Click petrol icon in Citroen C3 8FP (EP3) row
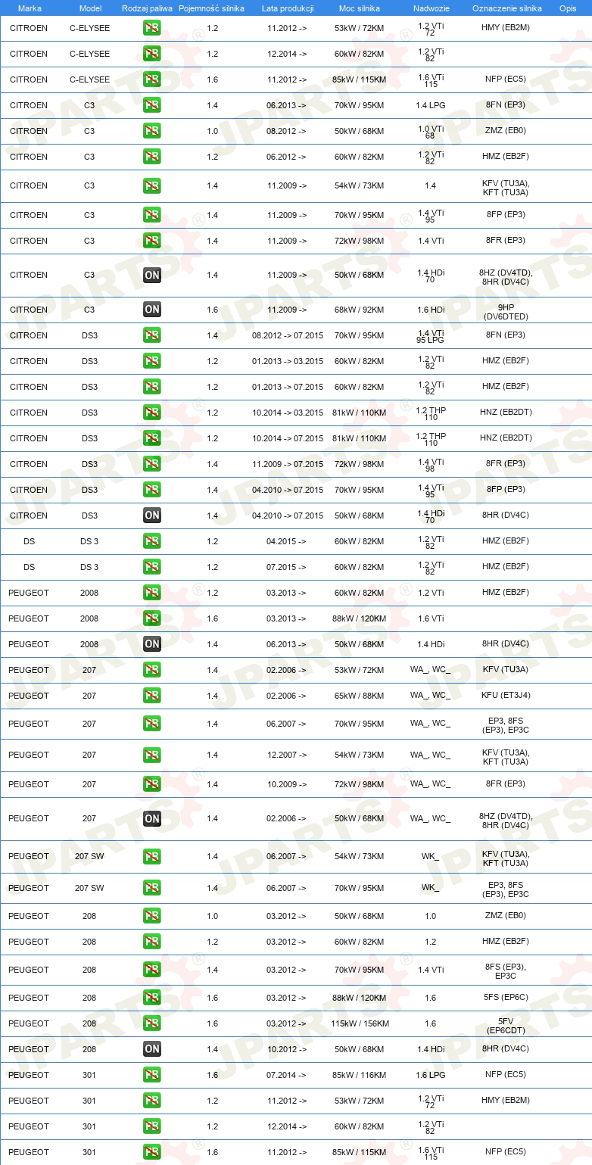 151,215
